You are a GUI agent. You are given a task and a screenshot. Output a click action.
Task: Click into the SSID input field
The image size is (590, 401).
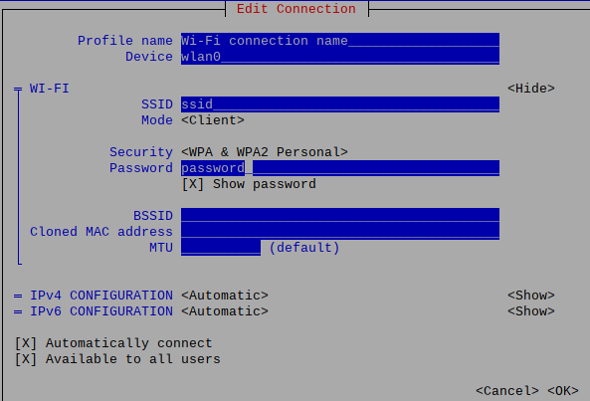[340, 104]
